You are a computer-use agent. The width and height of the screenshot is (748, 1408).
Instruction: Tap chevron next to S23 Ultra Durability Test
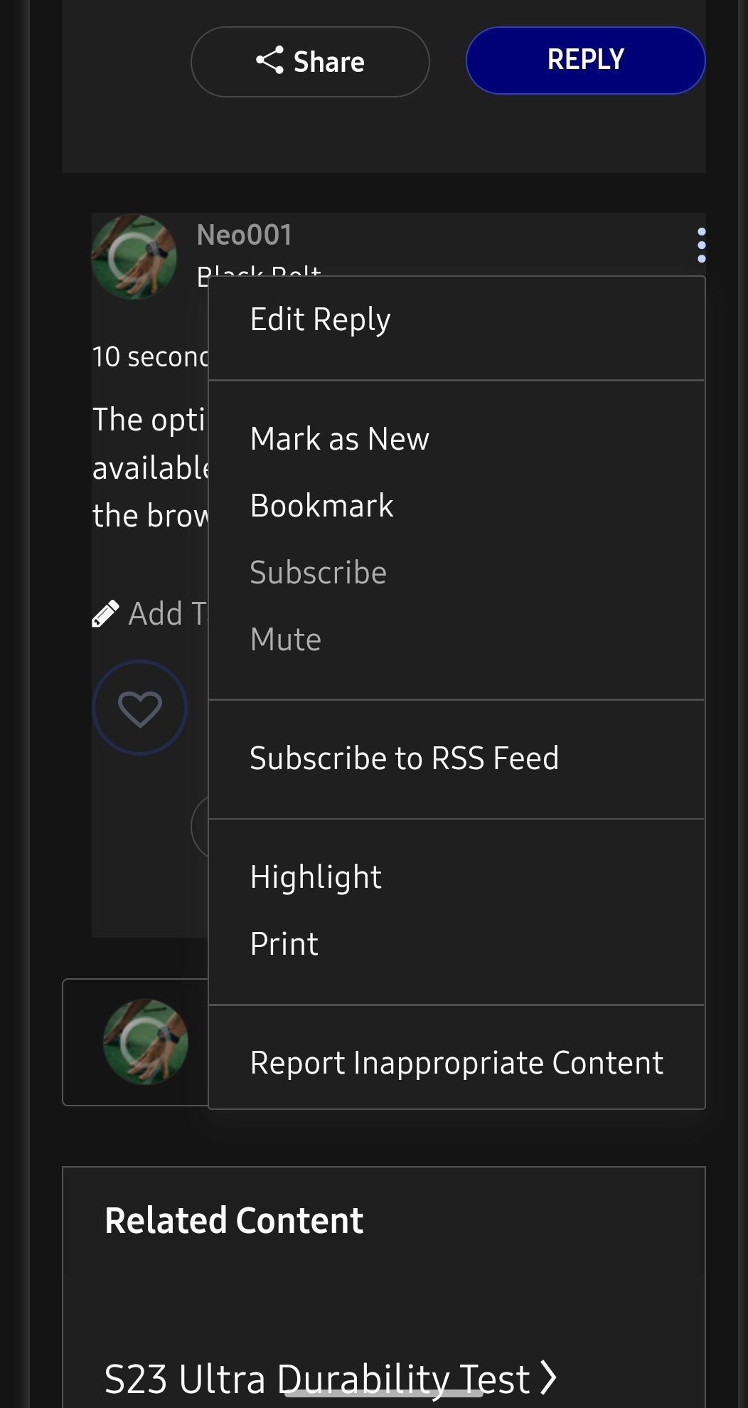coord(548,1377)
